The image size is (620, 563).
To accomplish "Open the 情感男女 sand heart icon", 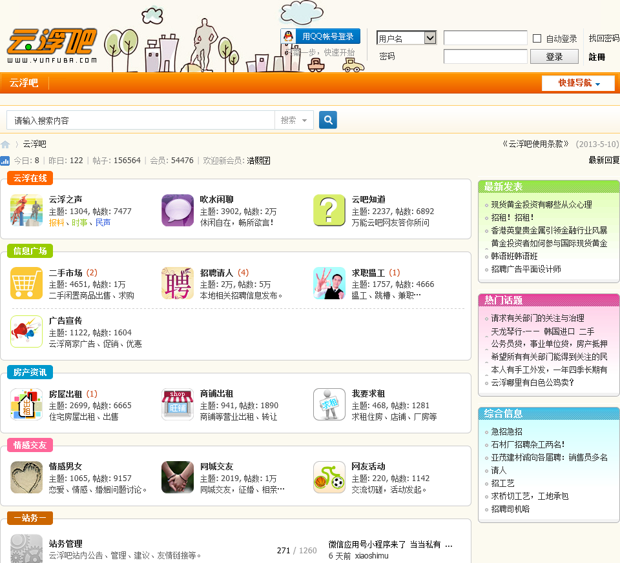I will coord(26,477).
